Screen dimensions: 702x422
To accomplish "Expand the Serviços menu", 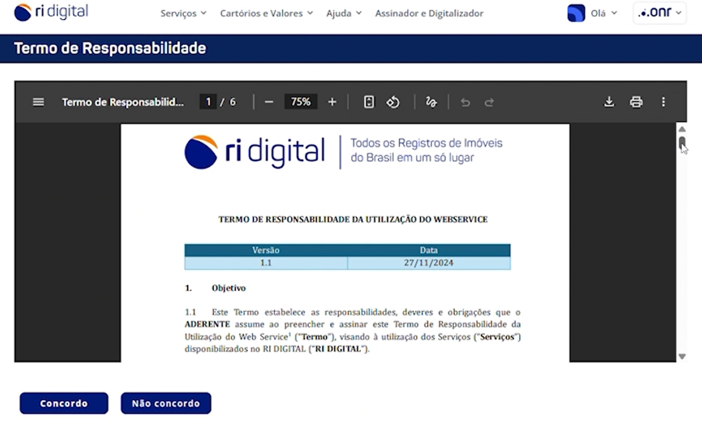I will coord(183,14).
